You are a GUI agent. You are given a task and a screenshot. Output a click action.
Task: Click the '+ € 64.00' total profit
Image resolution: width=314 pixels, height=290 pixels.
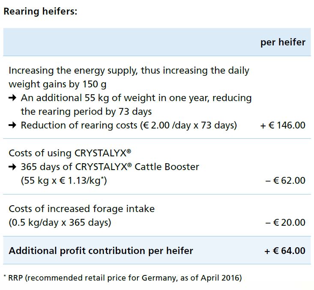pyautogui.click(x=285, y=251)
